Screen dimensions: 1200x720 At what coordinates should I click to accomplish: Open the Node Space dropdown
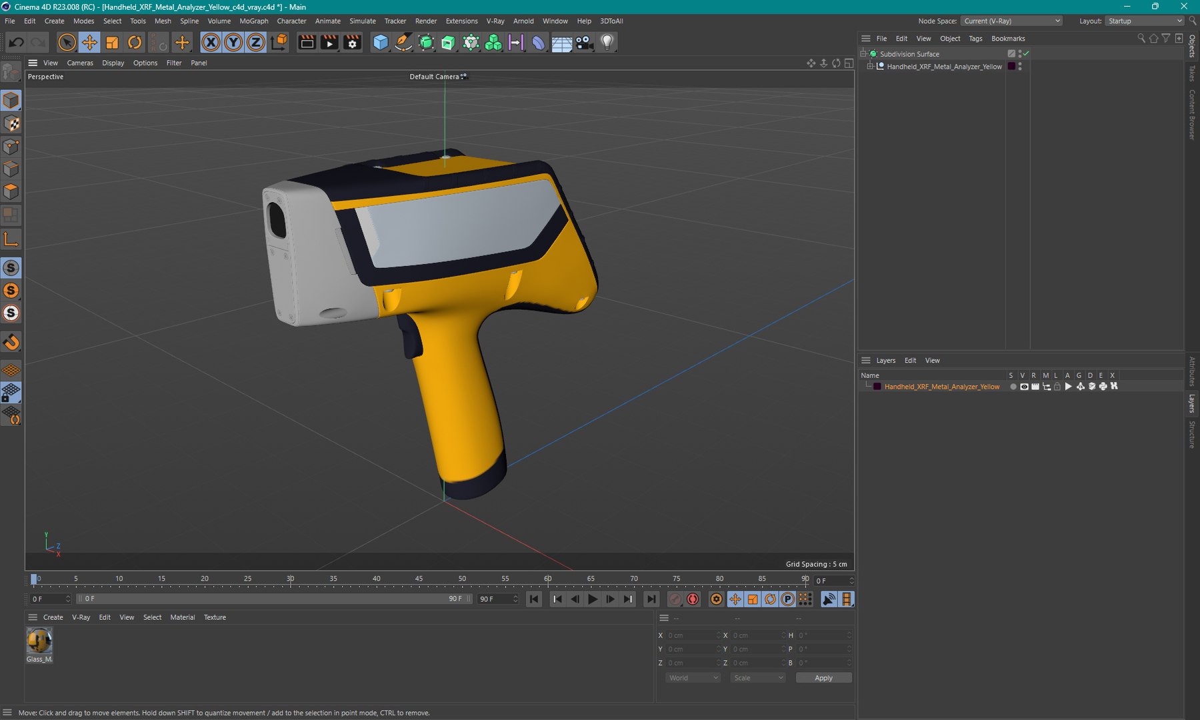point(1012,21)
